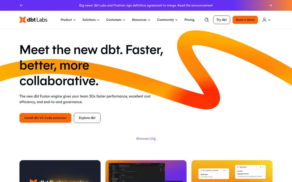Image resolution: width=292 pixels, height=182 pixels.
Task: Expand the Solutions navigation dropdown
Action: (x=91, y=20)
